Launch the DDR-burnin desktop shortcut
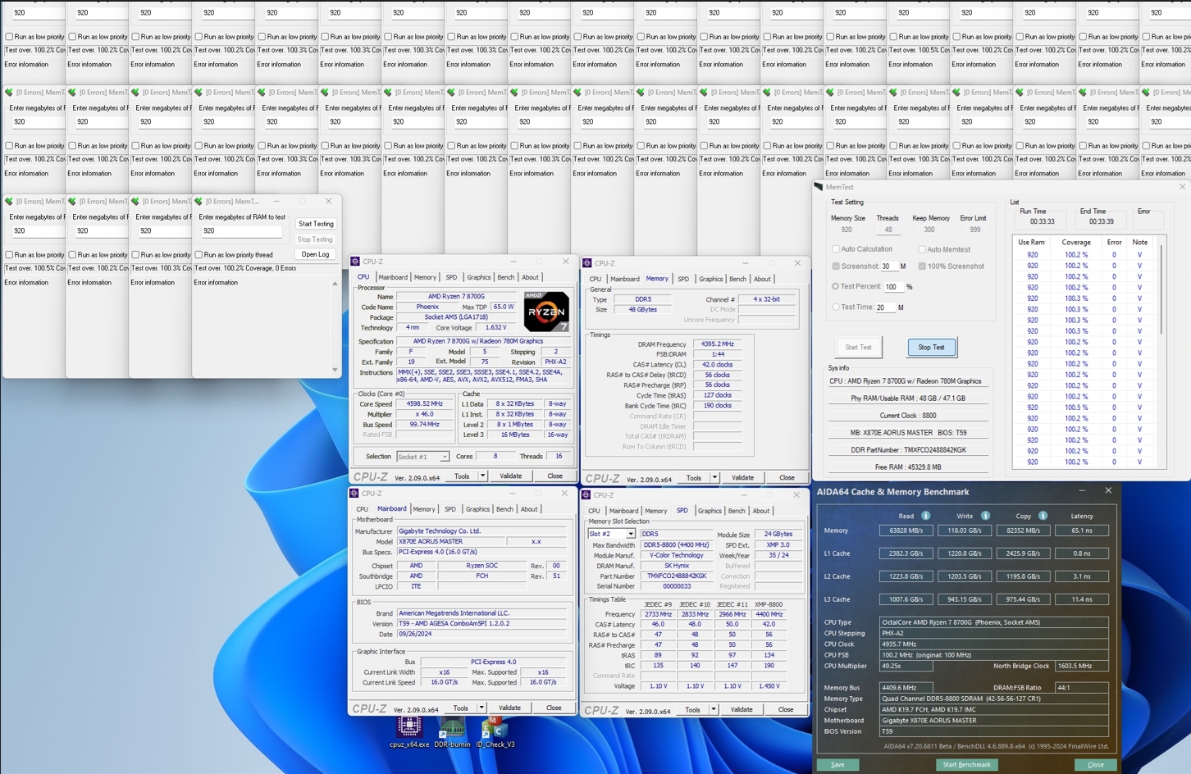1191x774 pixels. coord(452,731)
